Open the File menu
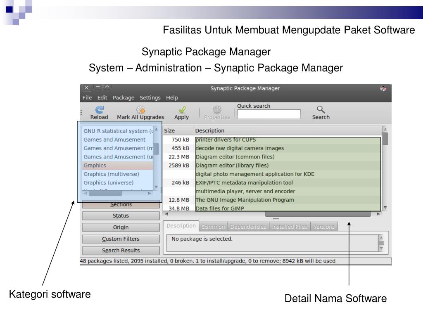 [87, 97]
